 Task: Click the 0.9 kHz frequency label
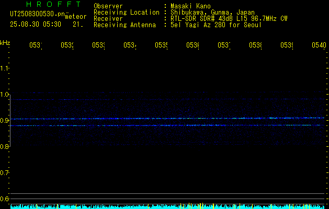pyautogui.click(x=4, y=121)
